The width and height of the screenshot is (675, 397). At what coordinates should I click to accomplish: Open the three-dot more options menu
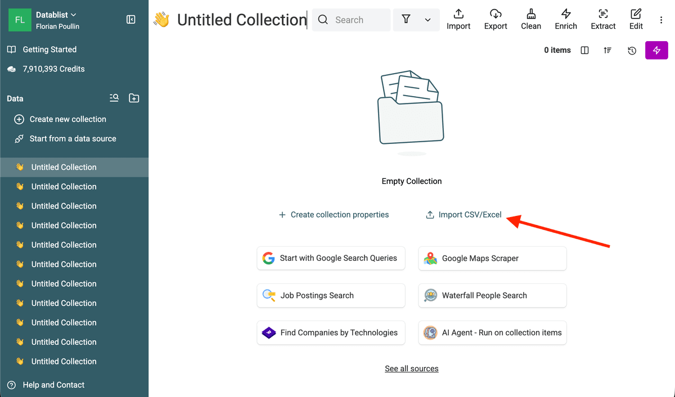coord(661,20)
